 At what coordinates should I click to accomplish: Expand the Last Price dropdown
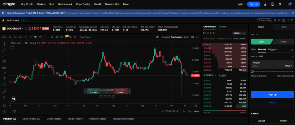point(86,37)
